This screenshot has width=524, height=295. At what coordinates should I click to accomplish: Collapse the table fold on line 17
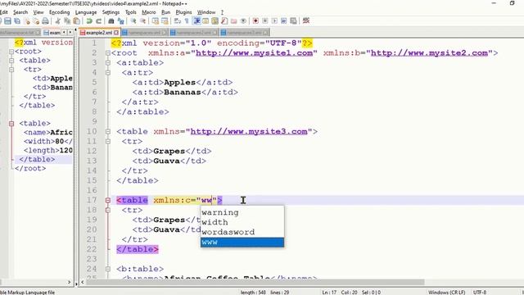(107, 200)
